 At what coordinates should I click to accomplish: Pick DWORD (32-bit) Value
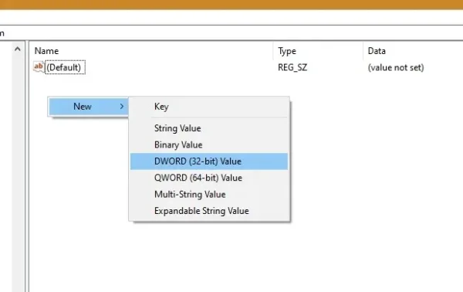(x=209, y=161)
